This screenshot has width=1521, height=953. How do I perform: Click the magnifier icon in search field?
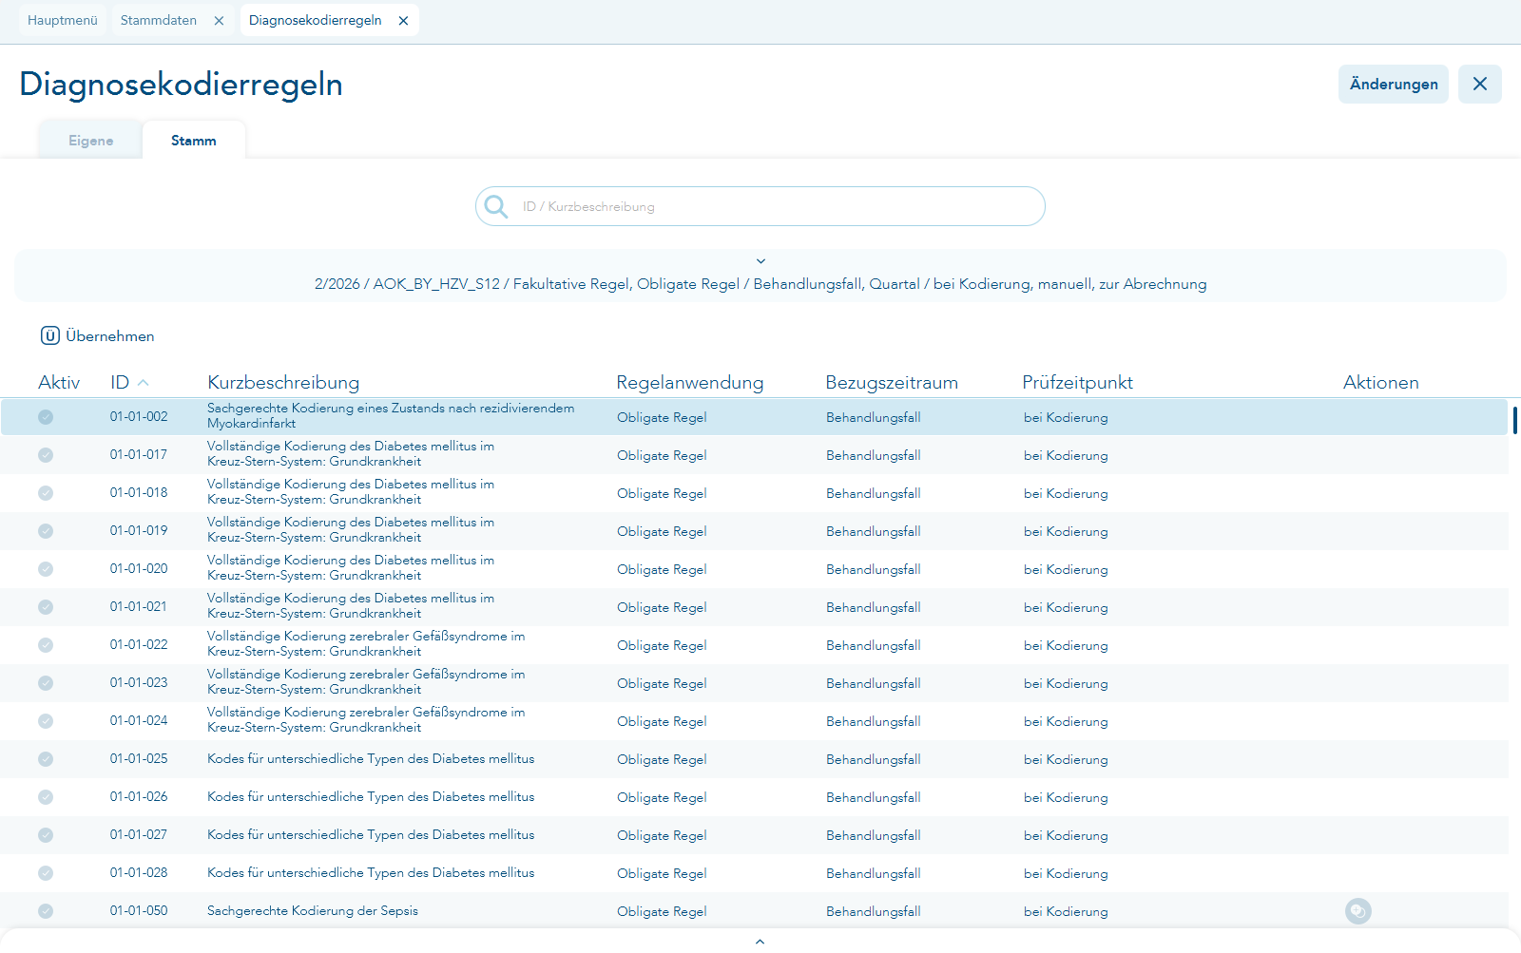click(496, 206)
